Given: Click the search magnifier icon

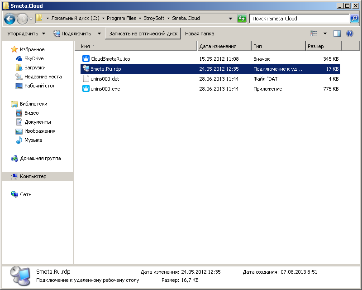Looking at the screenshot, I should (354, 19).
